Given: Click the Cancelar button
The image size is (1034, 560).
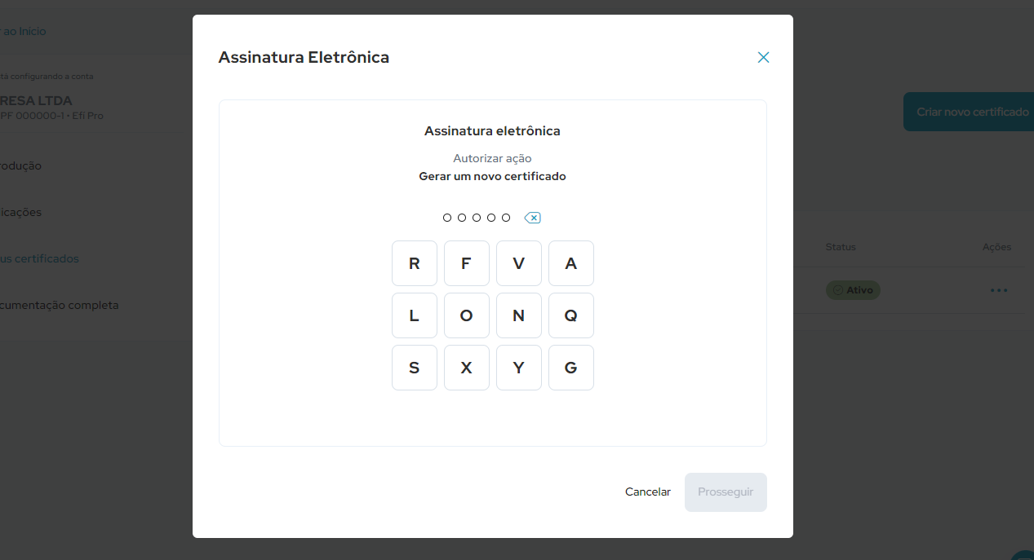Looking at the screenshot, I should [647, 492].
